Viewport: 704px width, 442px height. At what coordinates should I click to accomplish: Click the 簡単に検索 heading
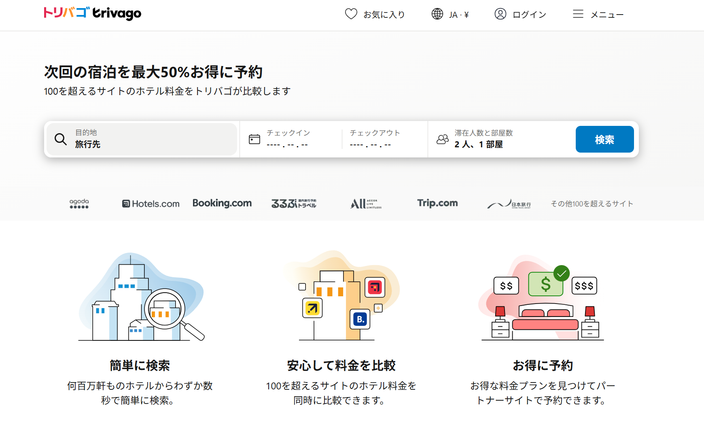point(140,365)
